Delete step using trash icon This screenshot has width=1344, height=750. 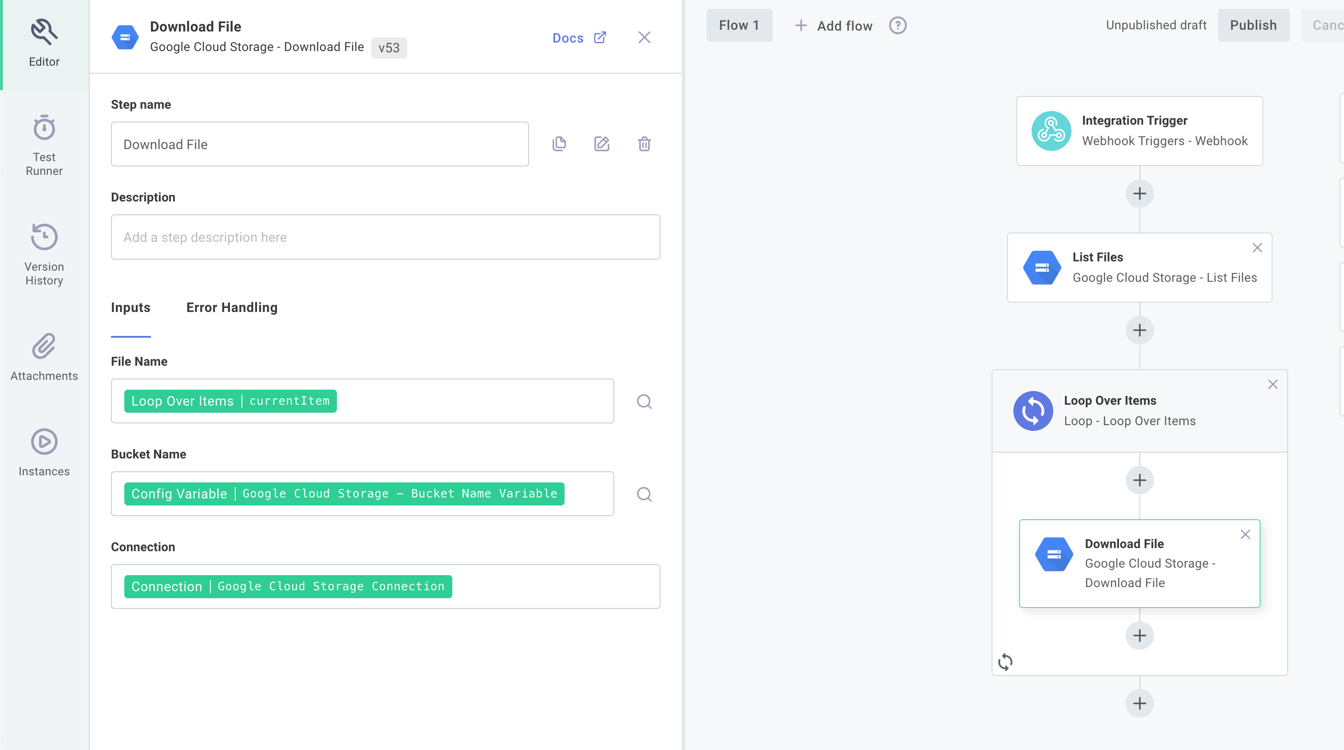pyautogui.click(x=644, y=144)
